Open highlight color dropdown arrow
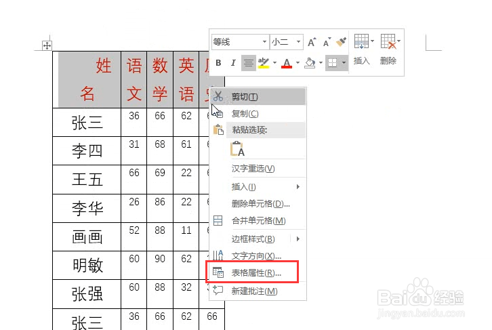 pos(274,63)
